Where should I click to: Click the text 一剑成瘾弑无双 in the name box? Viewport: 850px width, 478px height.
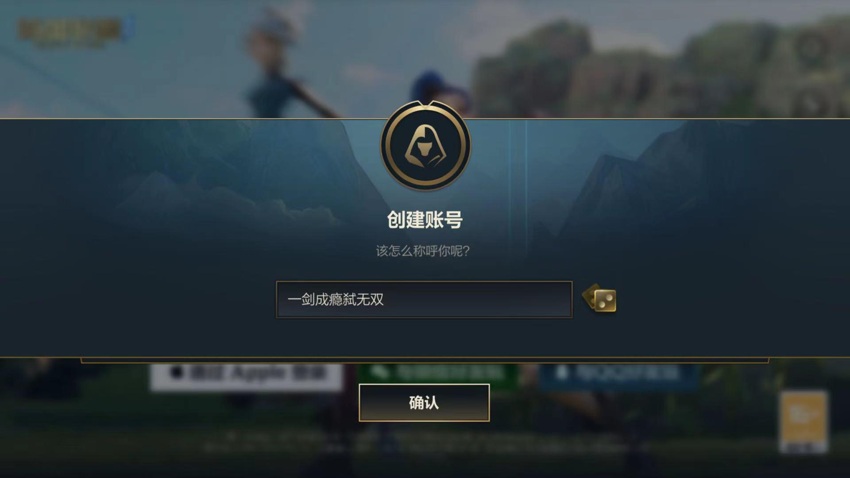click(x=336, y=300)
